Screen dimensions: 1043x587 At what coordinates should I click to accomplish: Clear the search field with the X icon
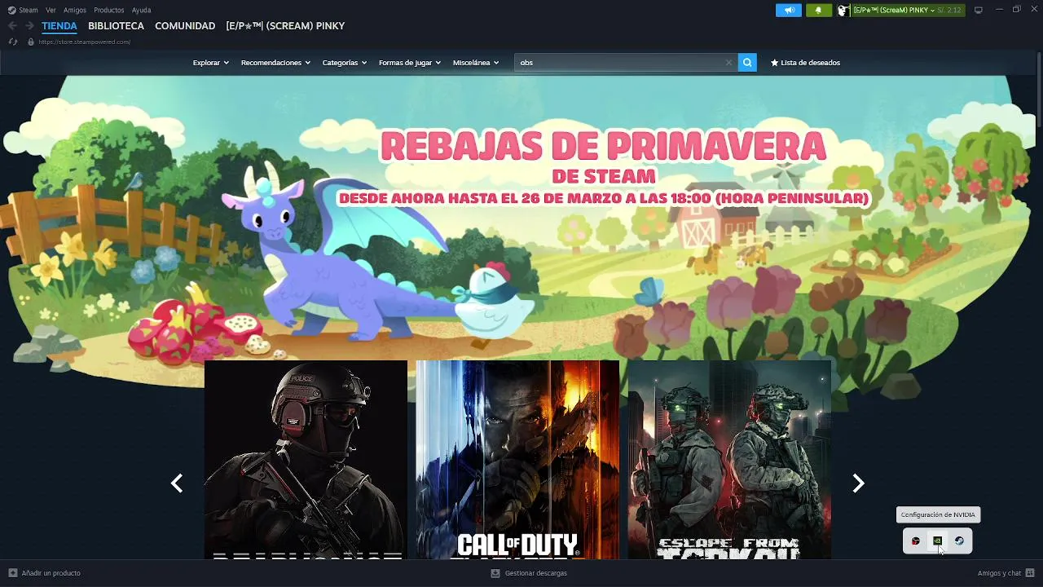(x=728, y=62)
